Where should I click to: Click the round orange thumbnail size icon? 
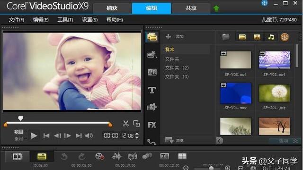tap(285, 37)
